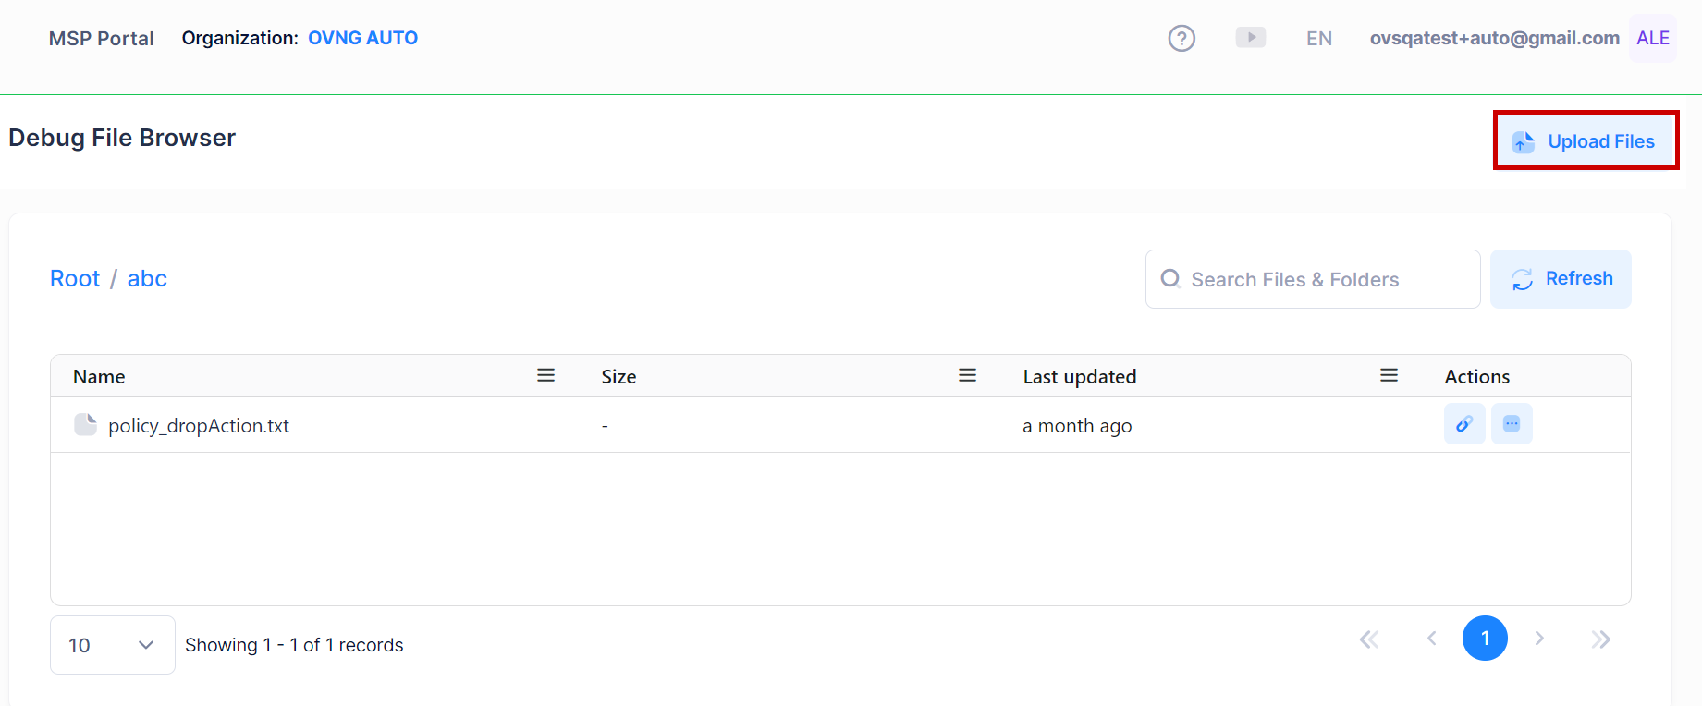Select page 1 in pagination

pyautogui.click(x=1485, y=638)
